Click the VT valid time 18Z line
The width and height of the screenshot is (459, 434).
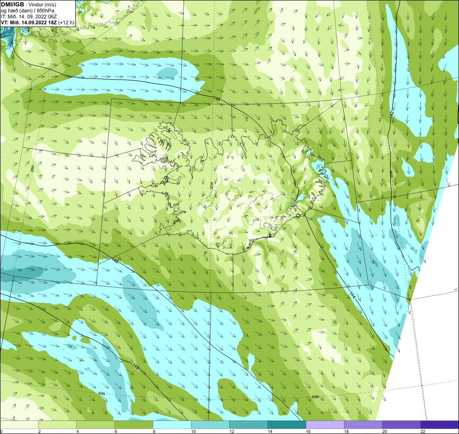pos(29,22)
